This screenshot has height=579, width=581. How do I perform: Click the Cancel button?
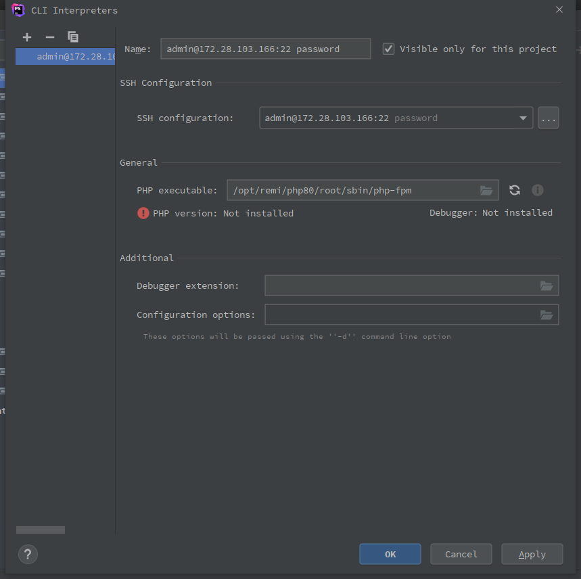[x=461, y=555]
